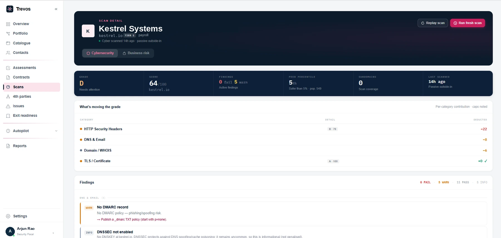Open Portfolio via its sidebar icon
Screen dimensions: 501x238
pyautogui.click(x=8, y=34)
